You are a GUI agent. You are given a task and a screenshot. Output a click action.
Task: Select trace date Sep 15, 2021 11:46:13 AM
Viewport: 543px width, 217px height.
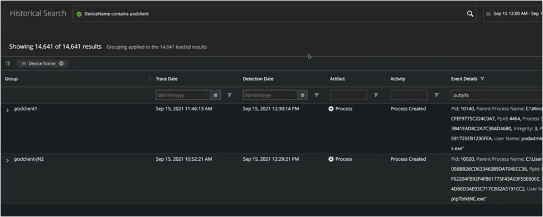(184, 109)
